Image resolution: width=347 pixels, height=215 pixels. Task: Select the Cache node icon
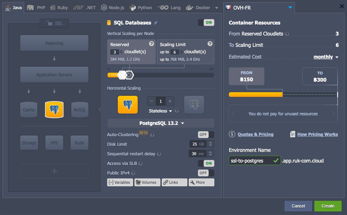tap(29, 110)
